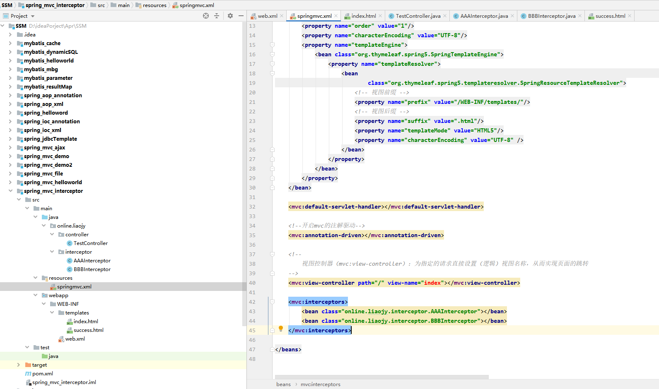659x389 pixels.
Task: Click the spring_mvc_interceptor.iml file icon
Action: [28, 382]
